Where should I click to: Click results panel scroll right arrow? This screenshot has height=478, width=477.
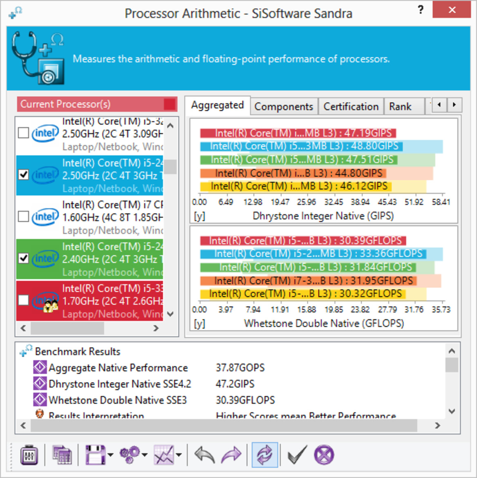(x=438, y=425)
